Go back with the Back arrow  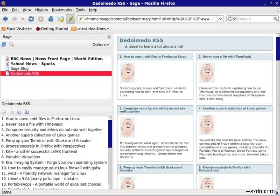(5, 19)
